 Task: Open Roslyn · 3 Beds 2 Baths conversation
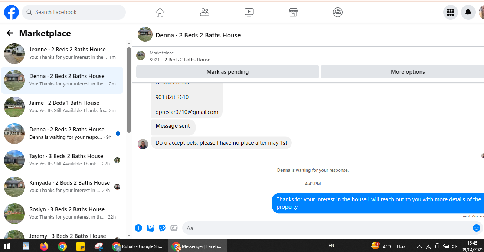pos(62,214)
